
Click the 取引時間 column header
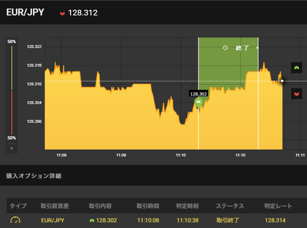(x=149, y=206)
